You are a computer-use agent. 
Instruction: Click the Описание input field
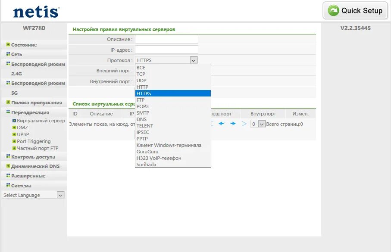point(166,39)
